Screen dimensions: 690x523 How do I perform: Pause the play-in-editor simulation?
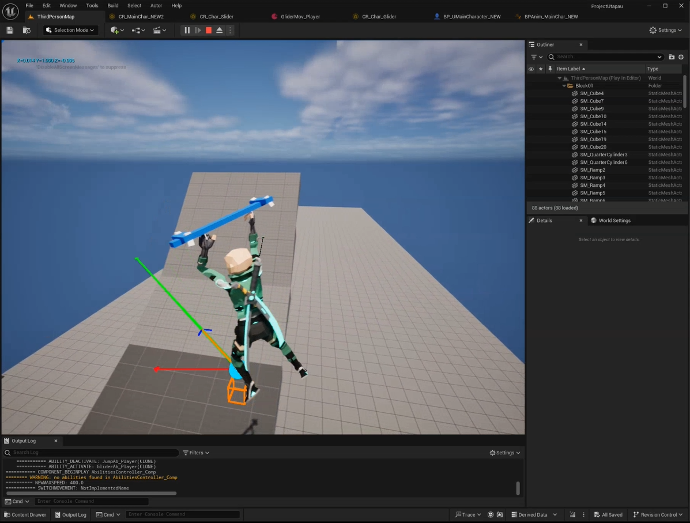click(187, 30)
